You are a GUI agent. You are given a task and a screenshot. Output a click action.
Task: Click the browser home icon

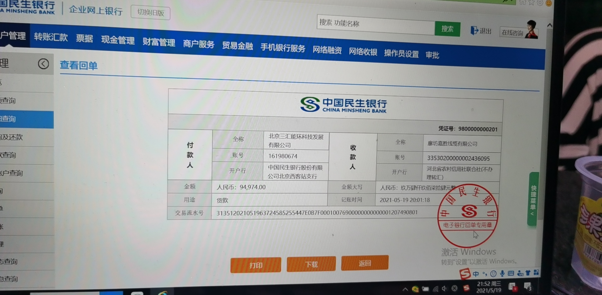coord(522,3)
